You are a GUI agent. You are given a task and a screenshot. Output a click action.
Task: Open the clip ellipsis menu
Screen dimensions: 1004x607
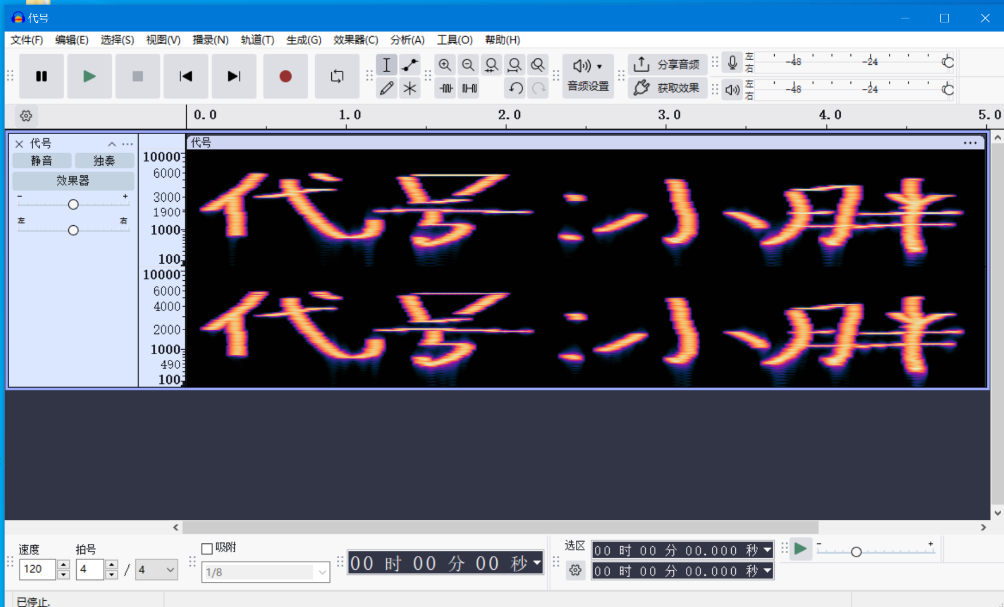coord(970,143)
